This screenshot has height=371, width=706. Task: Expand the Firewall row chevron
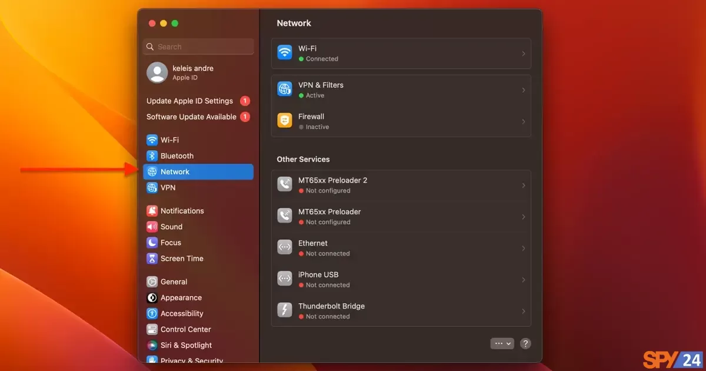[x=524, y=122]
